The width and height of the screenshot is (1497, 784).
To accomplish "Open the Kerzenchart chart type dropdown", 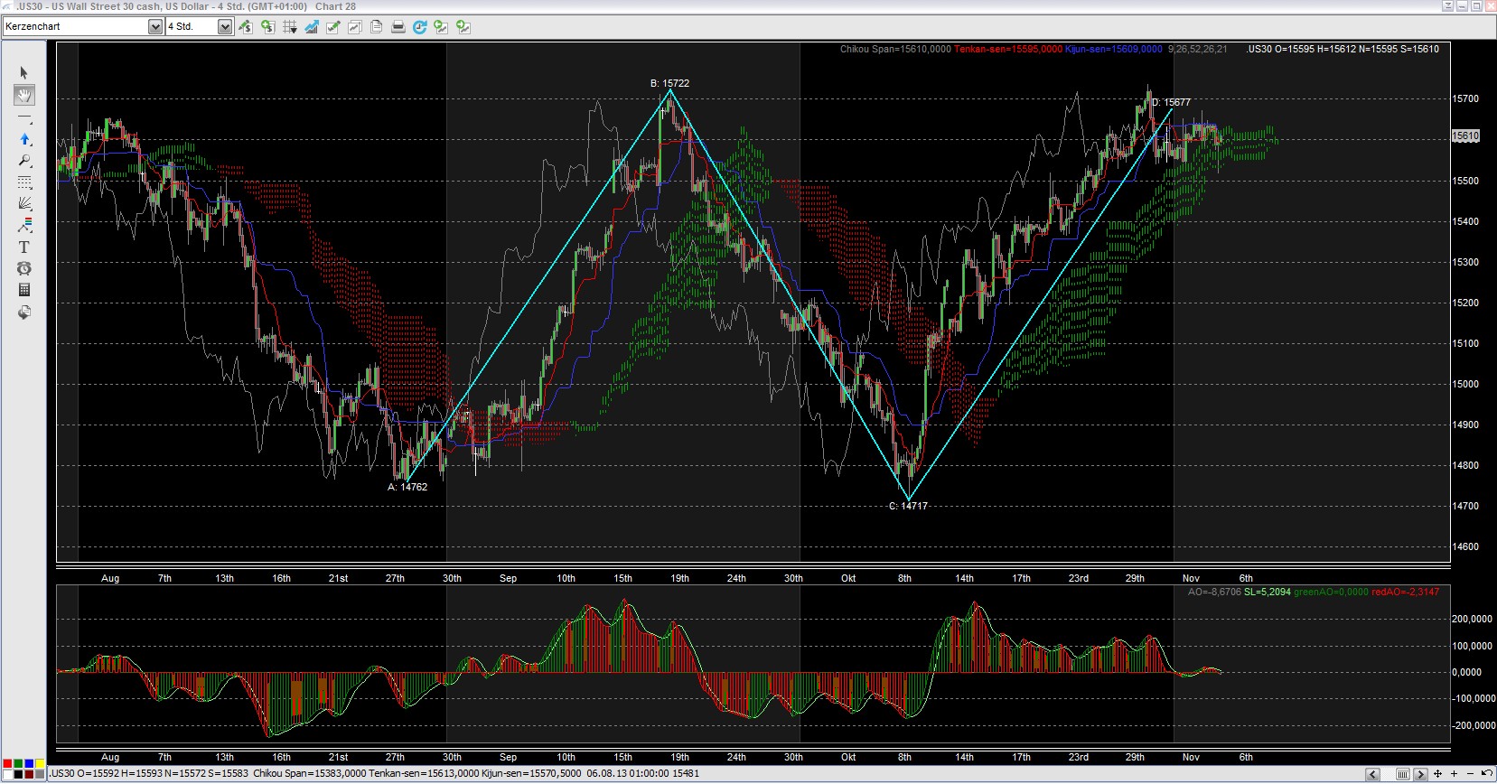I will click(x=154, y=27).
